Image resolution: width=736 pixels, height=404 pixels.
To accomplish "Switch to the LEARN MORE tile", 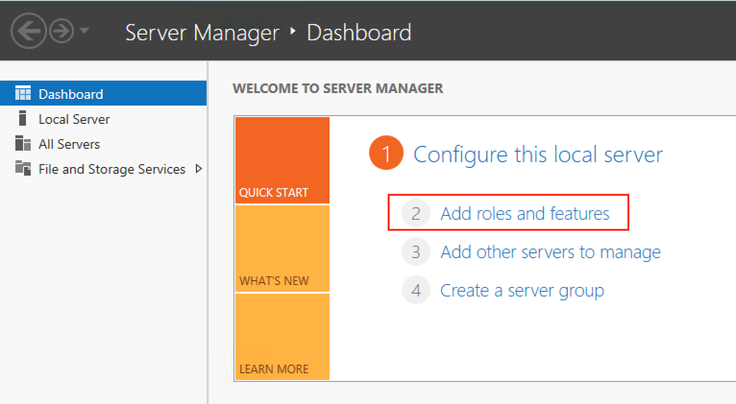I will click(x=282, y=337).
